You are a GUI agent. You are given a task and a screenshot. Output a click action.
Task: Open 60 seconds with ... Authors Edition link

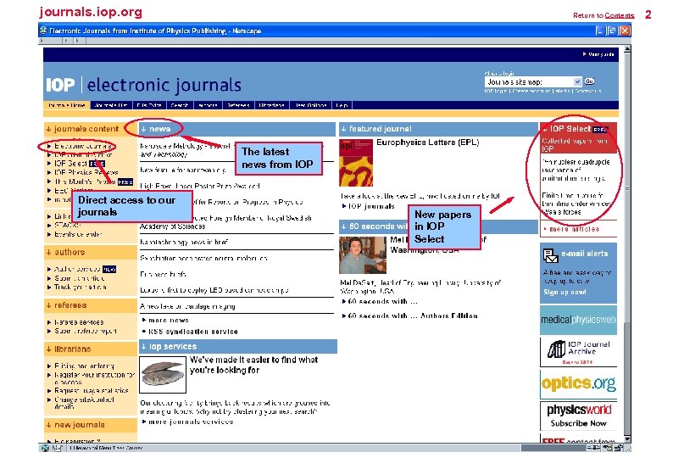coord(413,316)
